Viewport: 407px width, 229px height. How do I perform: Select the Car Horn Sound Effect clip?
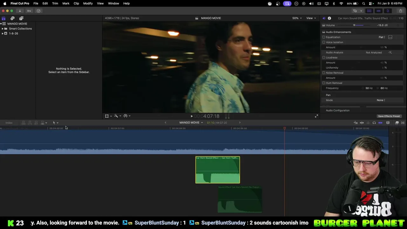218,170
